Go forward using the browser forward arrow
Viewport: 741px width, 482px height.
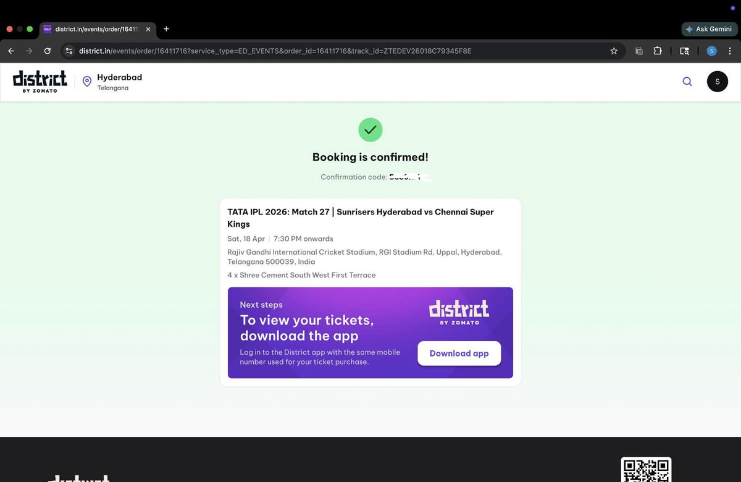[x=29, y=51]
